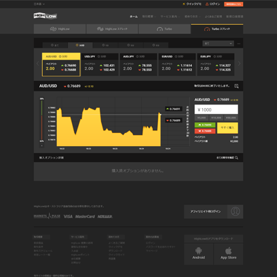
Task: Click the ¥1000 investment amount field
Action: click(216, 109)
